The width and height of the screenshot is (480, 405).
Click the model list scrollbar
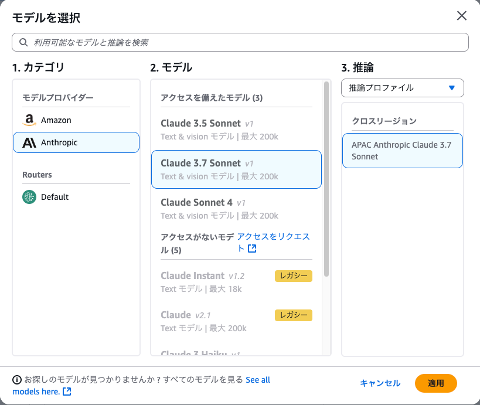tap(326, 179)
